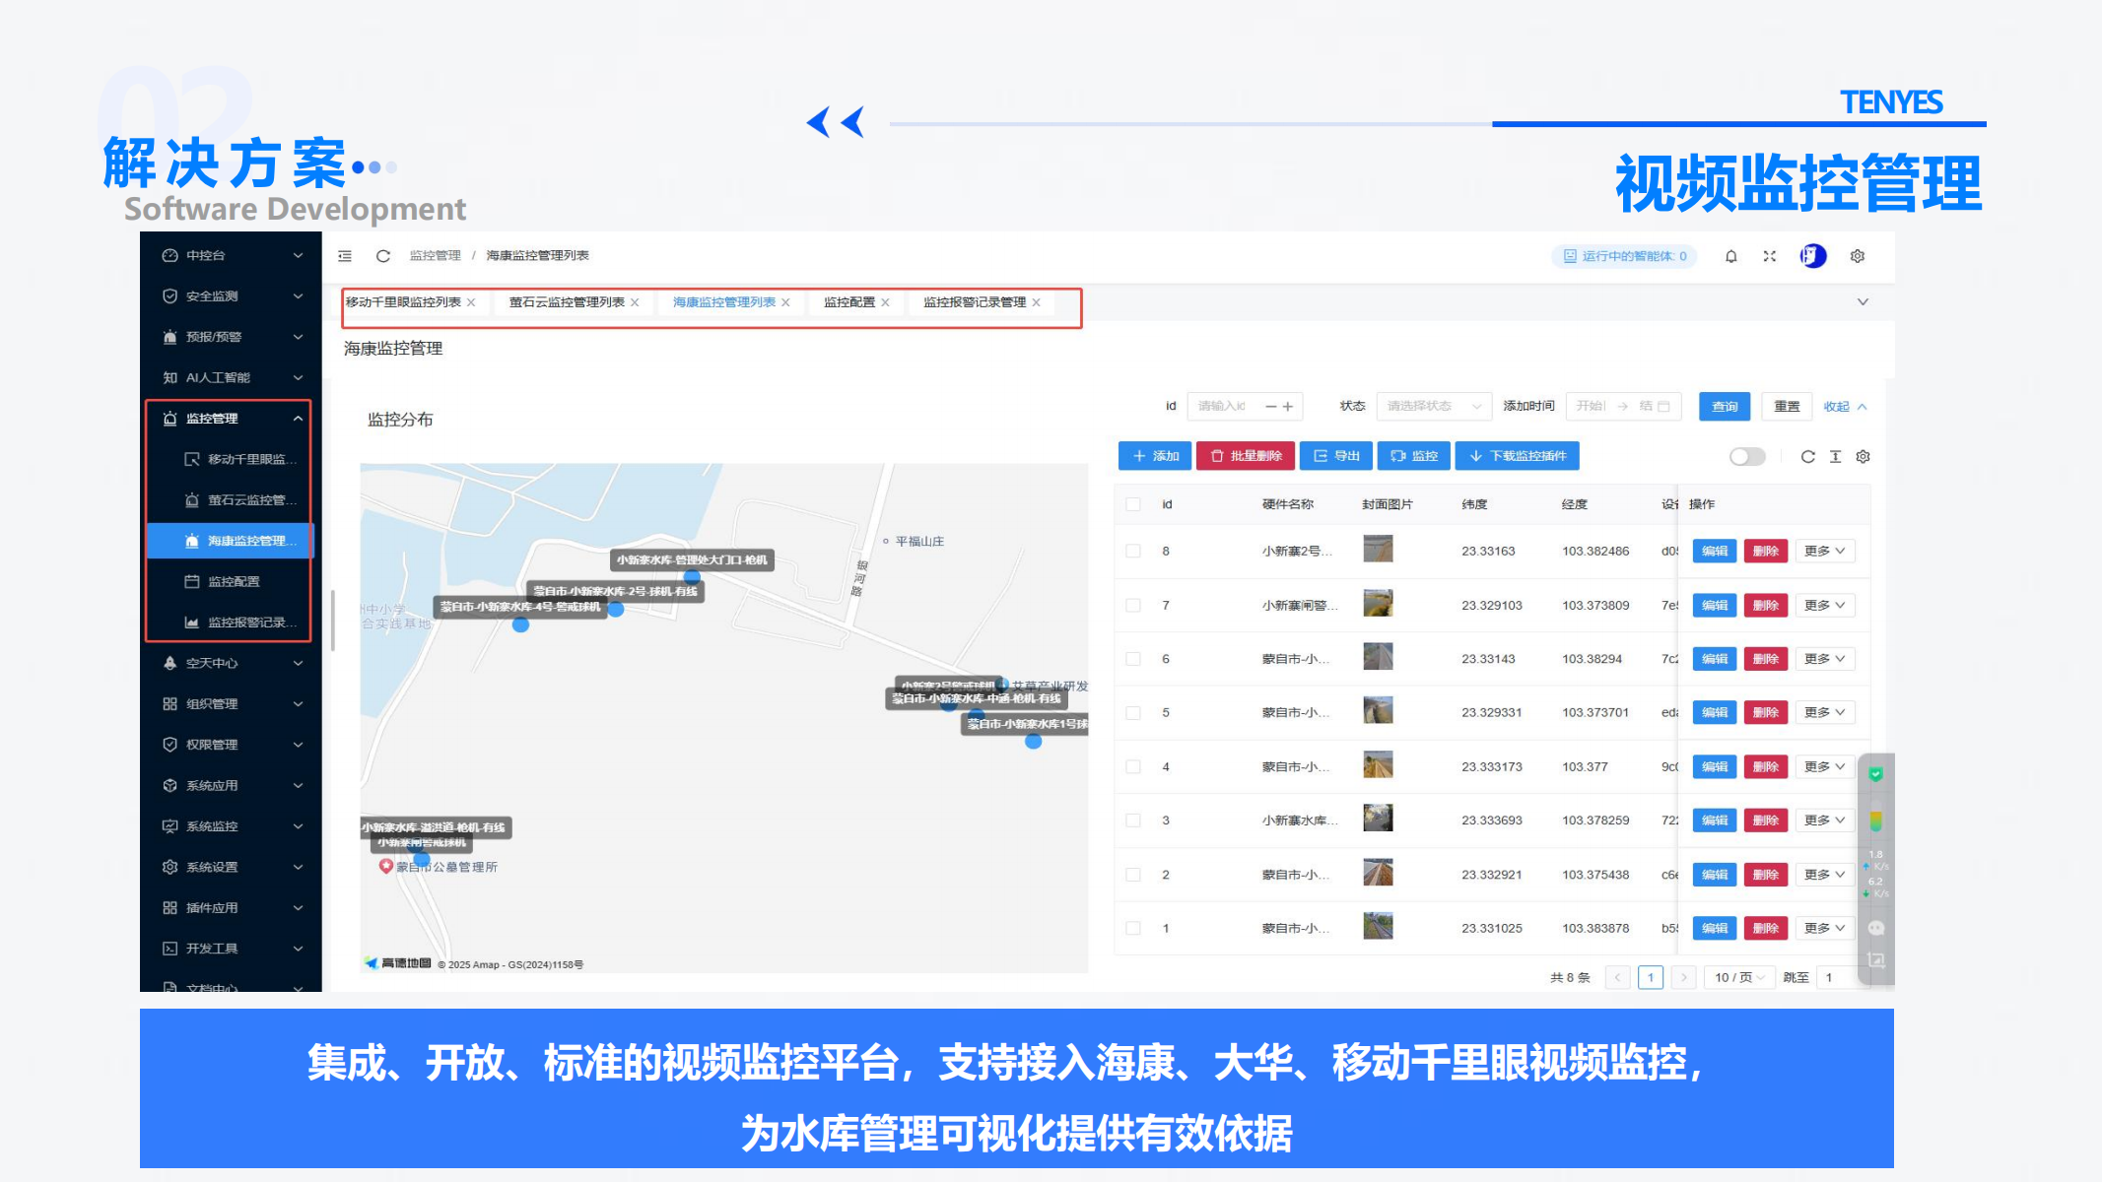Toggle the switch above the table
Viewport: 2102px width, 1182px height.
1747,456
